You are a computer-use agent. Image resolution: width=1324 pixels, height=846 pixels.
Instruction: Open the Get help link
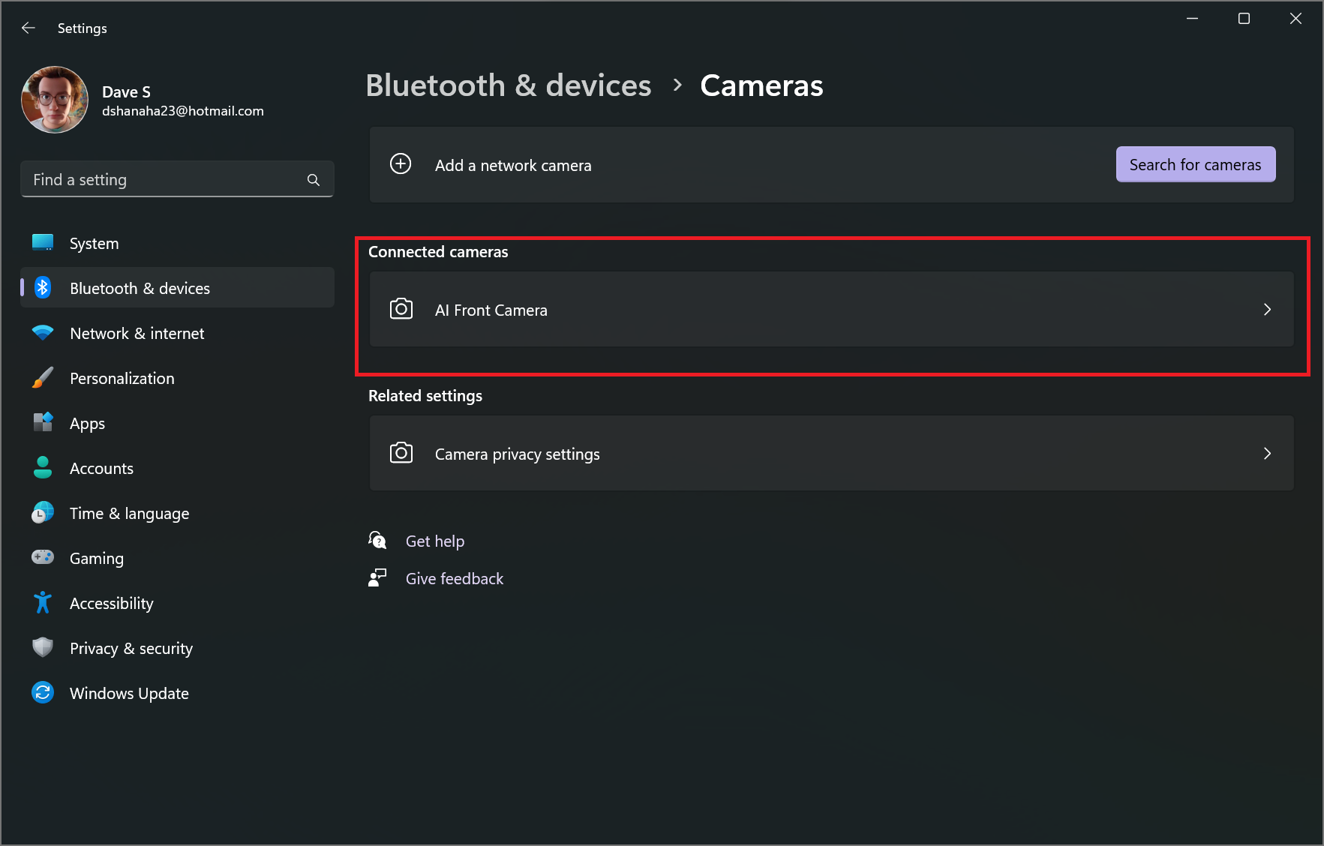pyautogui.click(x=435, y=541)
